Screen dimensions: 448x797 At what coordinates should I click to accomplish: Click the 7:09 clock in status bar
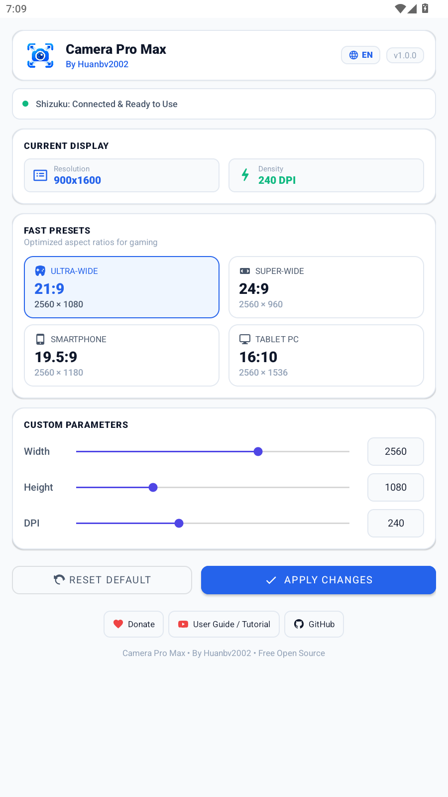(16, 9)
